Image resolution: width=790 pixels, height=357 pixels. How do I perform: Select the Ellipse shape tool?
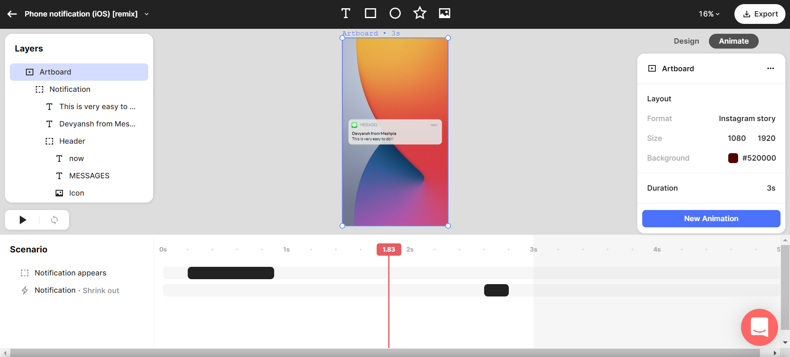(x=395, y=14)
